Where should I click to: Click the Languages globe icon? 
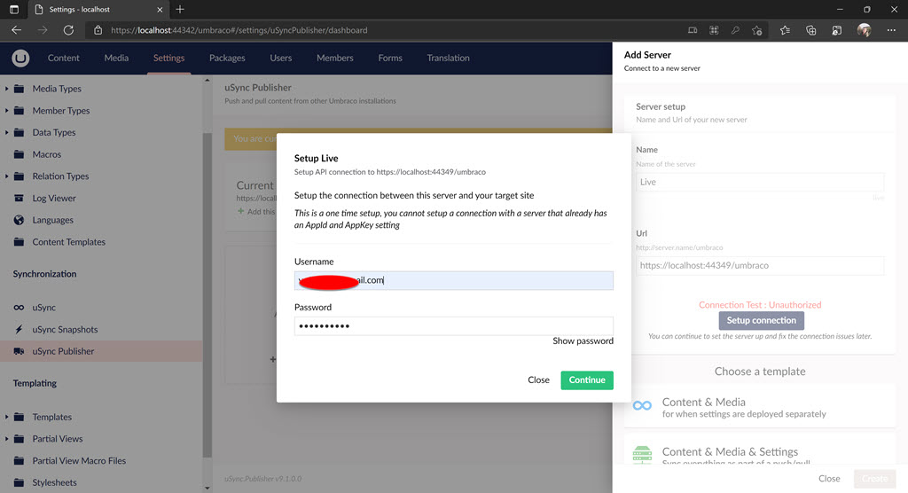point(20,220)
